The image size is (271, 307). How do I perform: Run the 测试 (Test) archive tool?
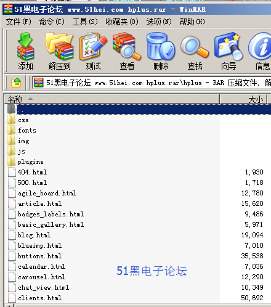(93, 51)
